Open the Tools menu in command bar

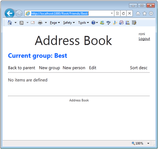coord(83,23)
